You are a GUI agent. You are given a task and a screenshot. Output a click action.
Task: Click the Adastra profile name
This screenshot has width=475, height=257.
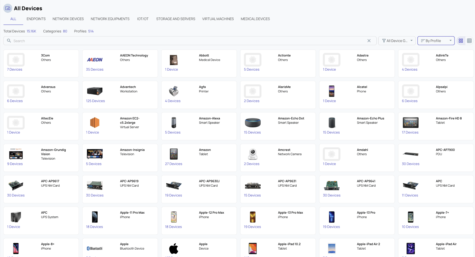(x=362, y=55)
